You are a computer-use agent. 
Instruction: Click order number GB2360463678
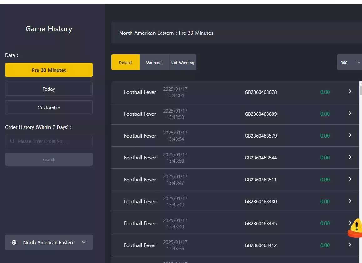point(261,92)
